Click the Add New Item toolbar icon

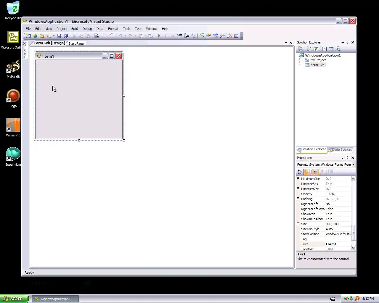pyautogui.click(x=49, y=36)
